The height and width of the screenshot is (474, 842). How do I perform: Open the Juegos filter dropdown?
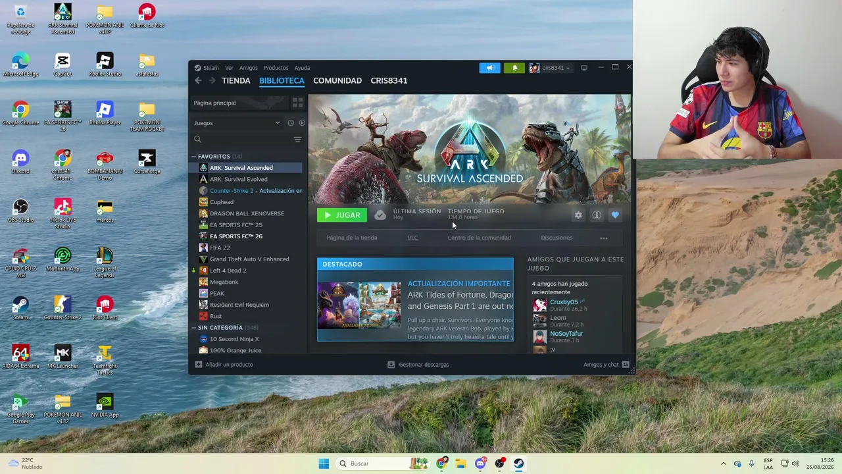(237, 123)
